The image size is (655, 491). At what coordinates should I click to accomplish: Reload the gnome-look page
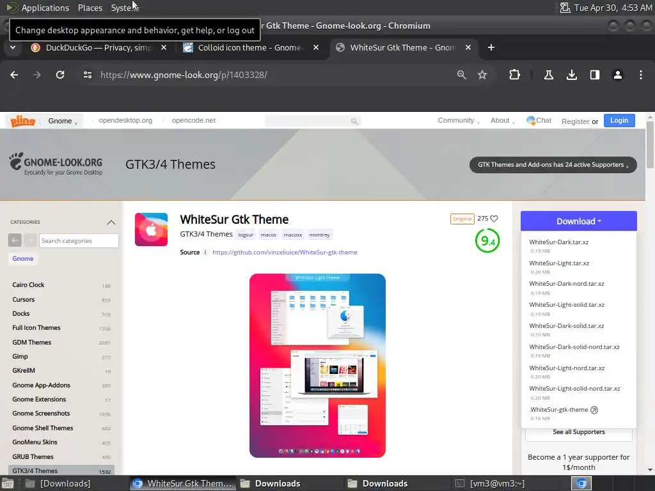coord(60,75)
